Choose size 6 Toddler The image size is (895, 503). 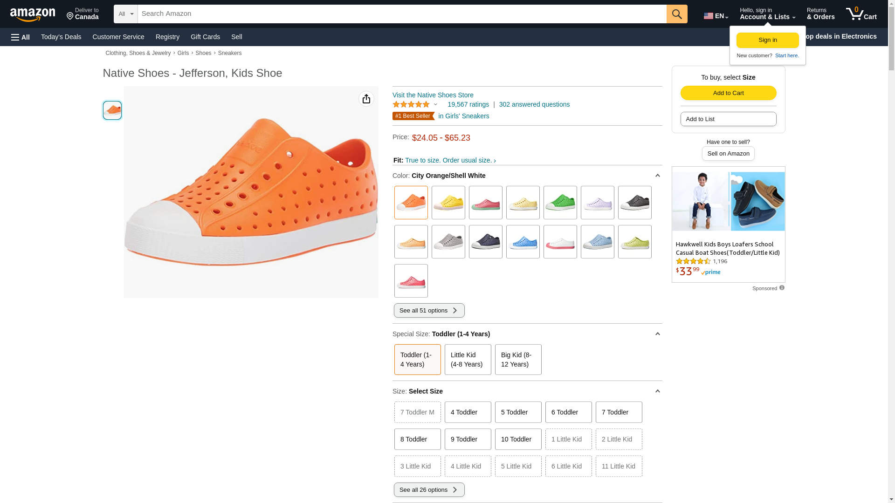click(568, 412)
